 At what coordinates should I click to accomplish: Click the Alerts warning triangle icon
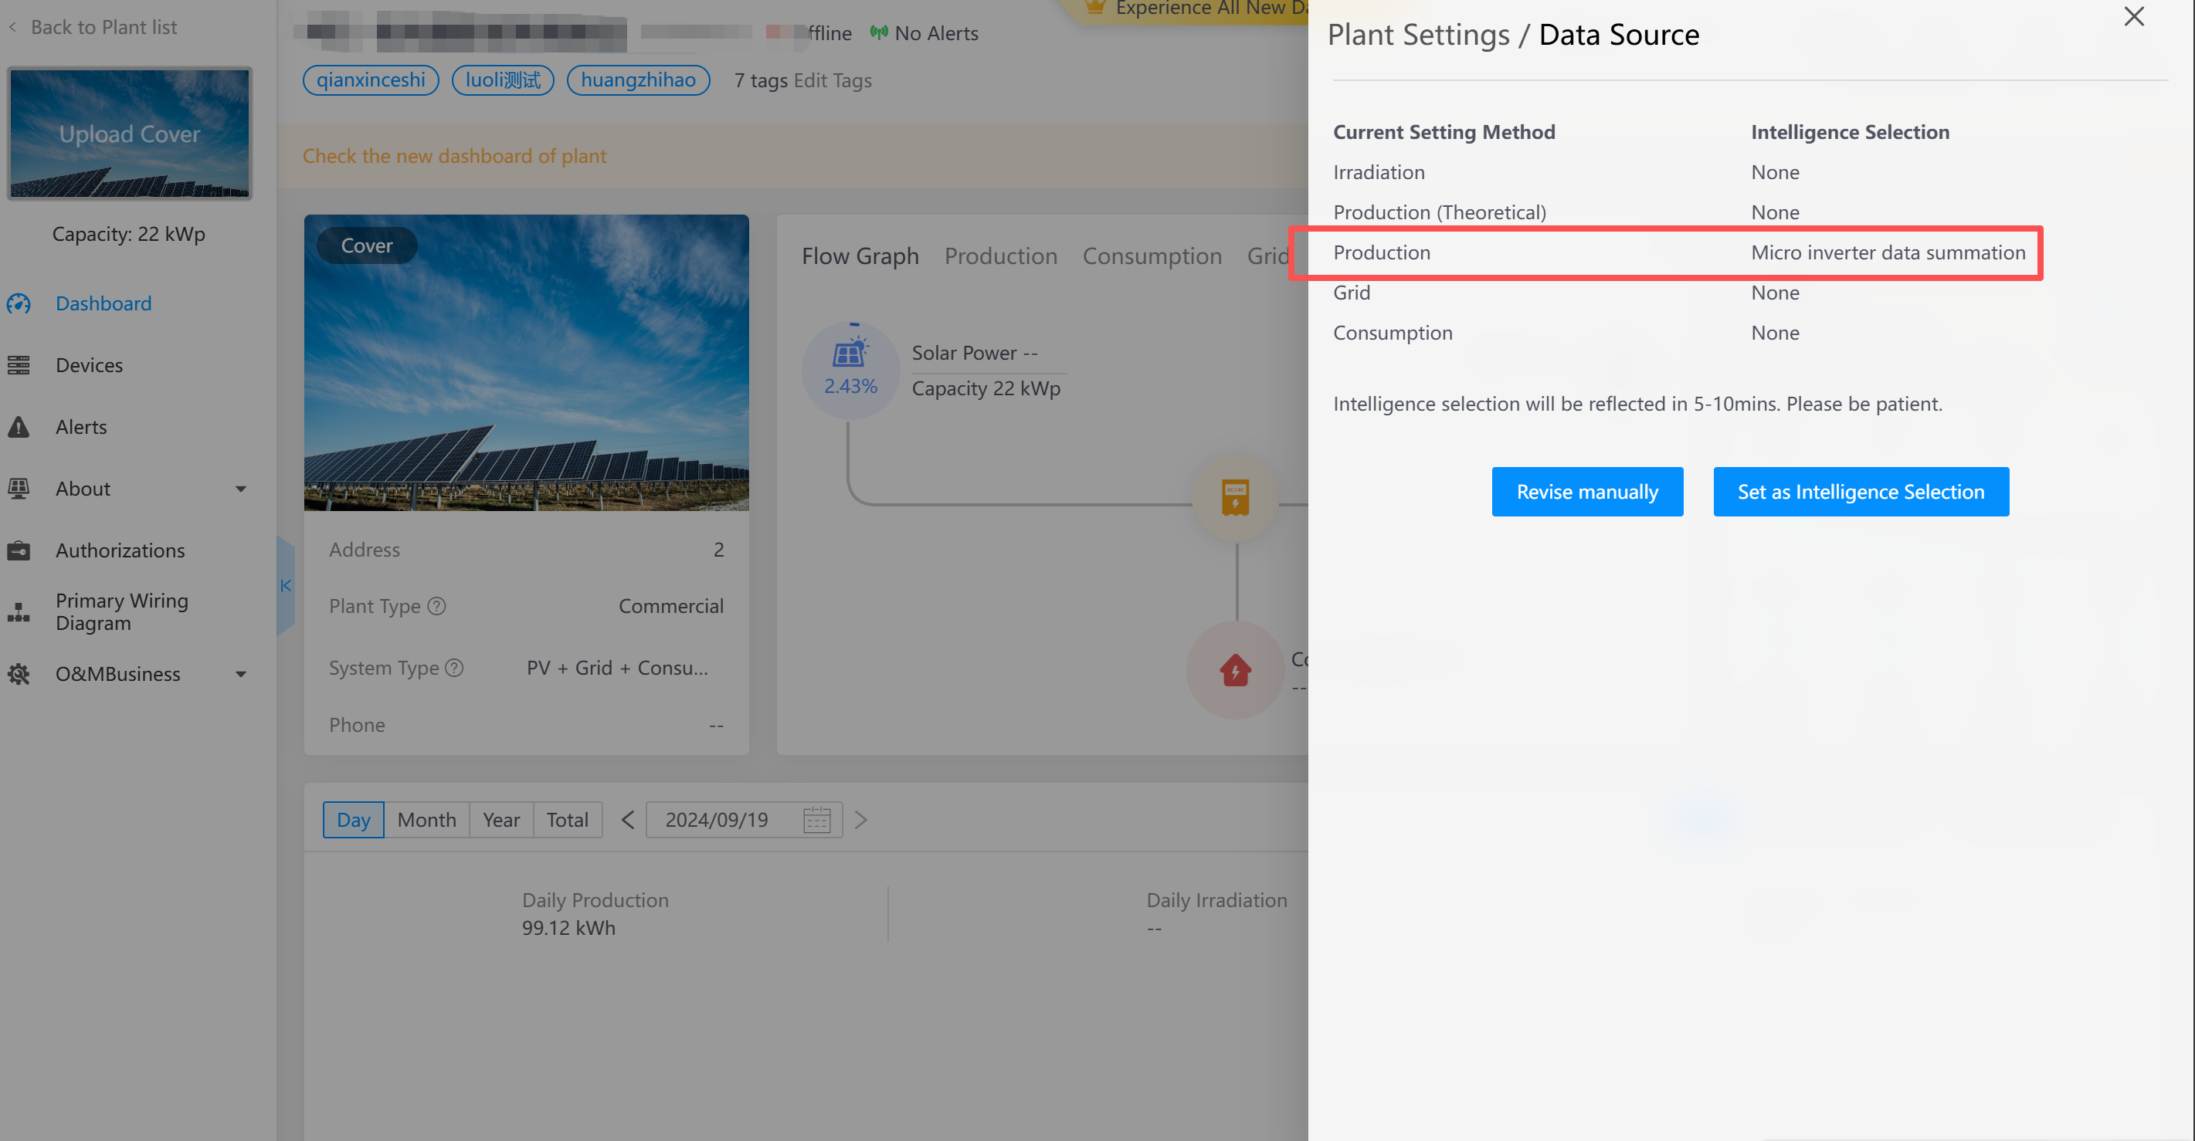click(x=19, y=428)
